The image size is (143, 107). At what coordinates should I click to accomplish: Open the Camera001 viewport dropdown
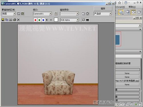43,14
